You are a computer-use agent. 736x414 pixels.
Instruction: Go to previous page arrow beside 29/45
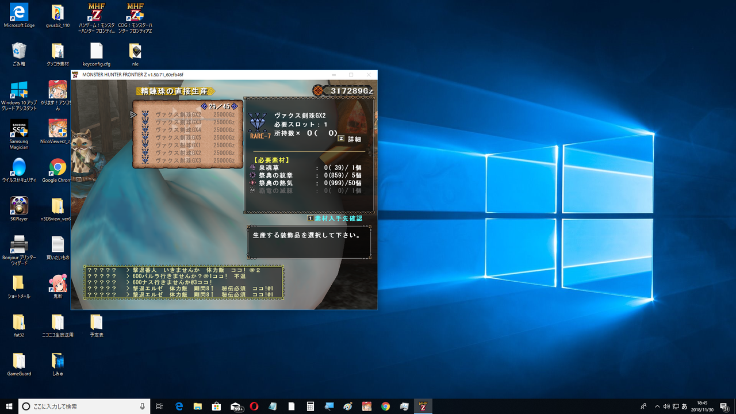click(204, 106)
